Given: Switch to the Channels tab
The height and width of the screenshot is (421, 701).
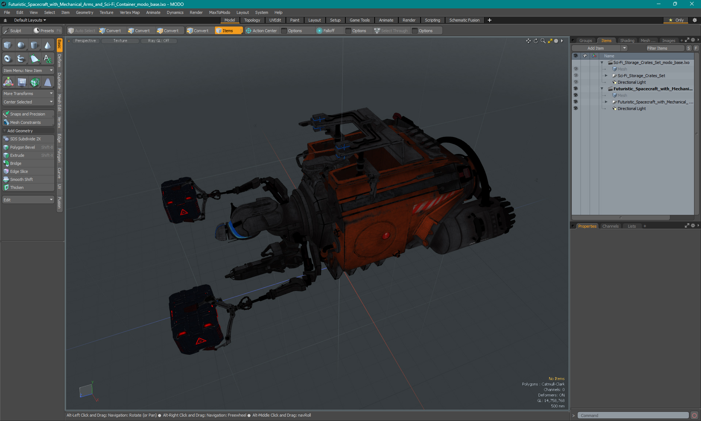Looking at the screenshot, I should click(x=610, y=226).
